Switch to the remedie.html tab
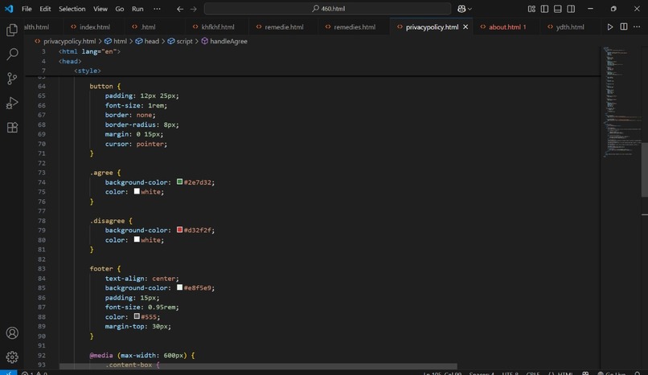 tap(284, 26)
